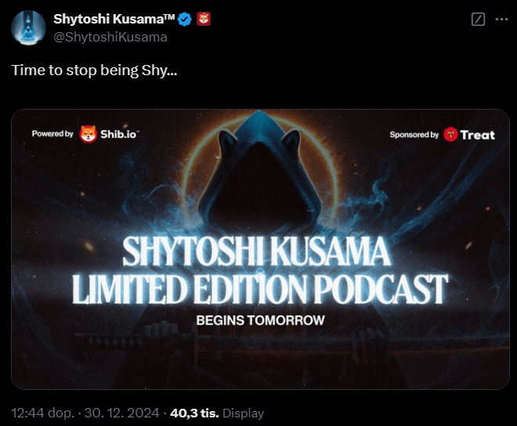Image resolution: width=517 pixels, height=426 pixels.
Task: Open the @ShytoshiKusama handle link
Action: [110, 37]
